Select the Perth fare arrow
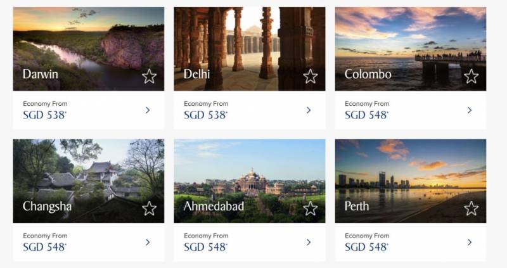 pyautogui.click(x=470, y=242)
